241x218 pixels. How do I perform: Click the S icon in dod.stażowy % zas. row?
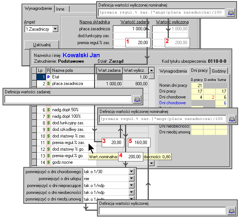point(48,136)
